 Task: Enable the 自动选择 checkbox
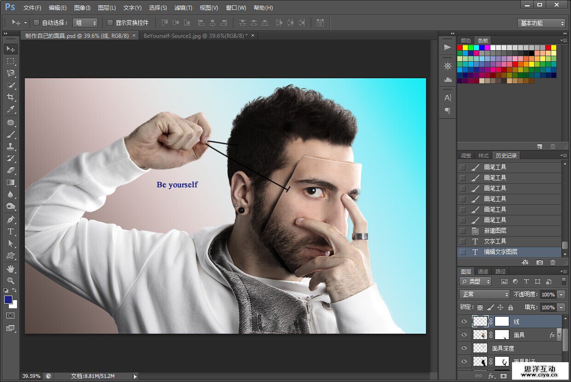pyautogui.click(x=36, y=23)
